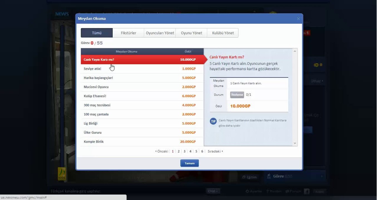Open the Forum link in bottom bar
Image resolution: width=377 pixels, height=200 pixels.
(x=293, y=191)
